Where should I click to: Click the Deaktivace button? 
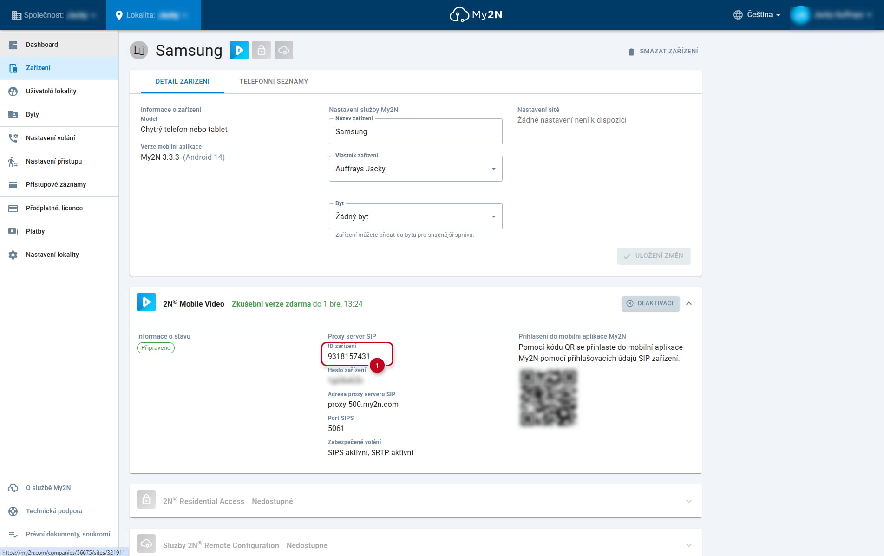point(650,303)
